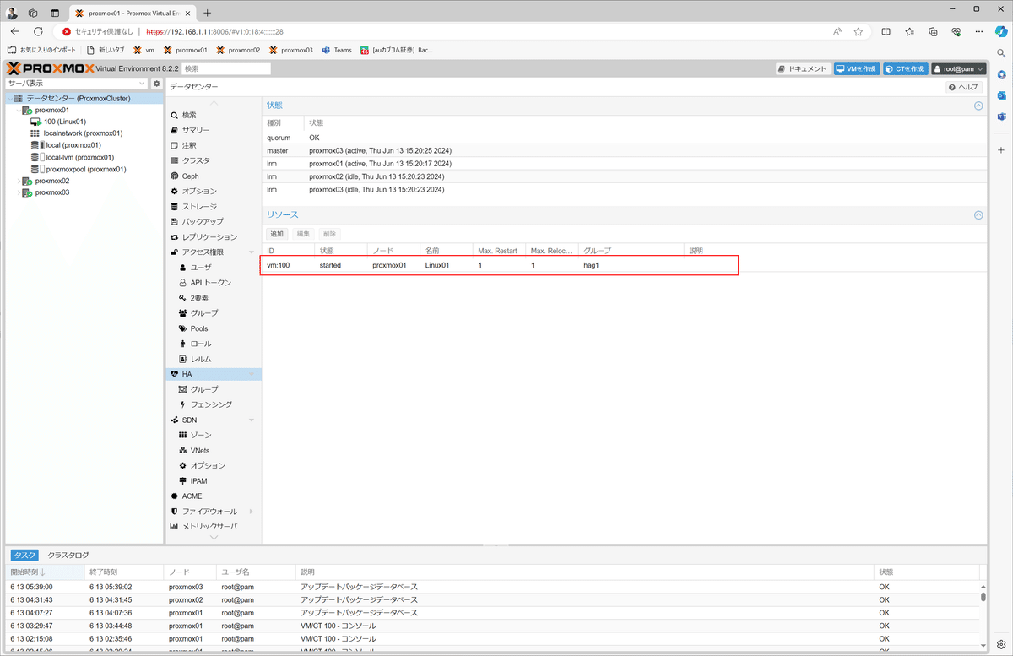
Task: Switch to the タスク tab
Action: click(x=24, y=556)
